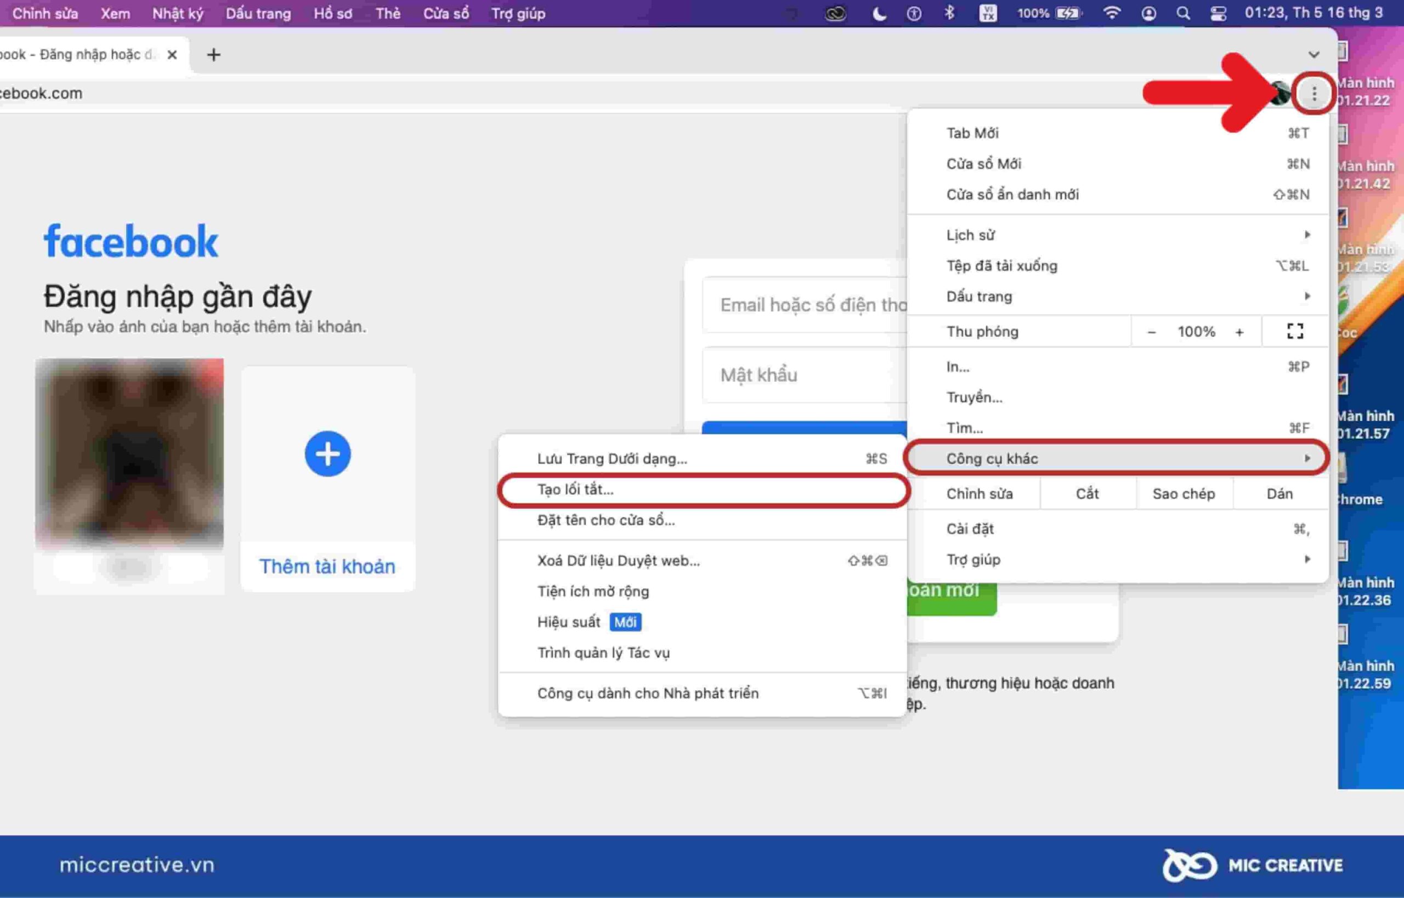Screen dimensions: 1404x898
Task: Click the menu bar date and time
Action: [1314, 13]
